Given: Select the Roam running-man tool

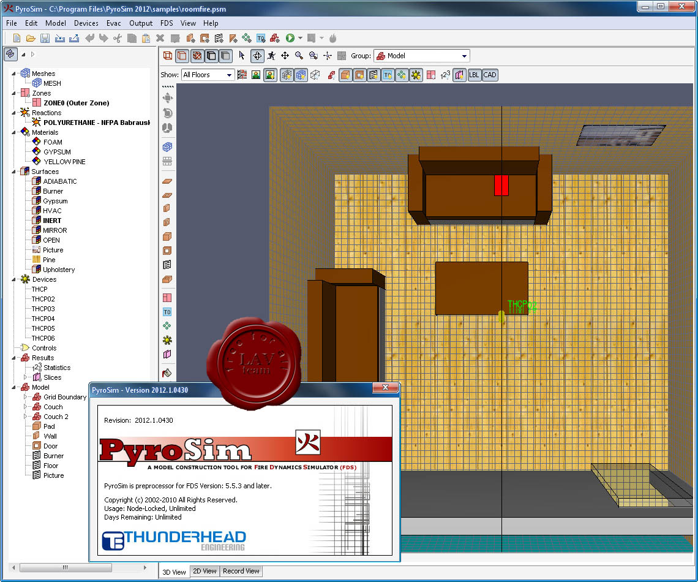Looking at the screenshot, I should coord(271,56).
